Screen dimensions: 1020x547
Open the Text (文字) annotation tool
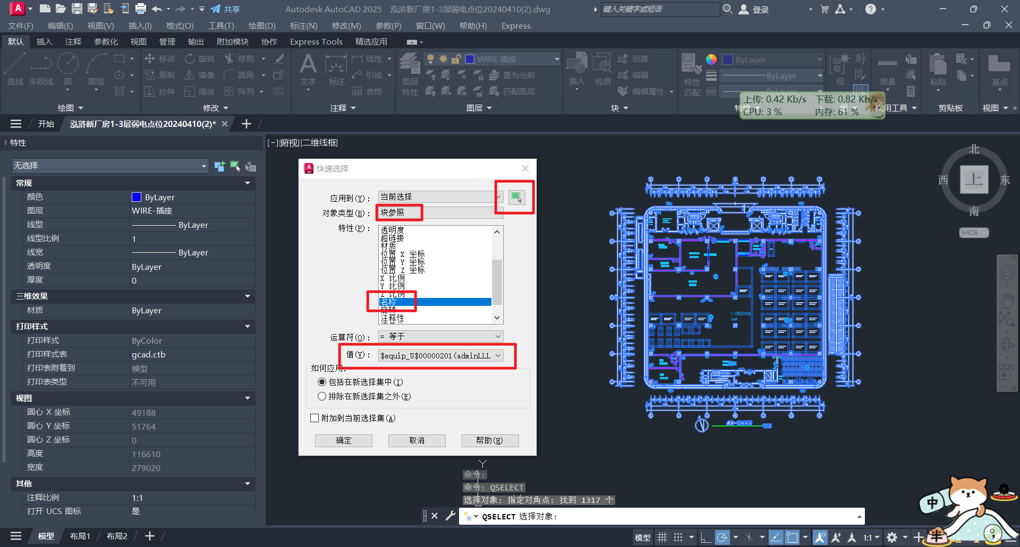308,69
